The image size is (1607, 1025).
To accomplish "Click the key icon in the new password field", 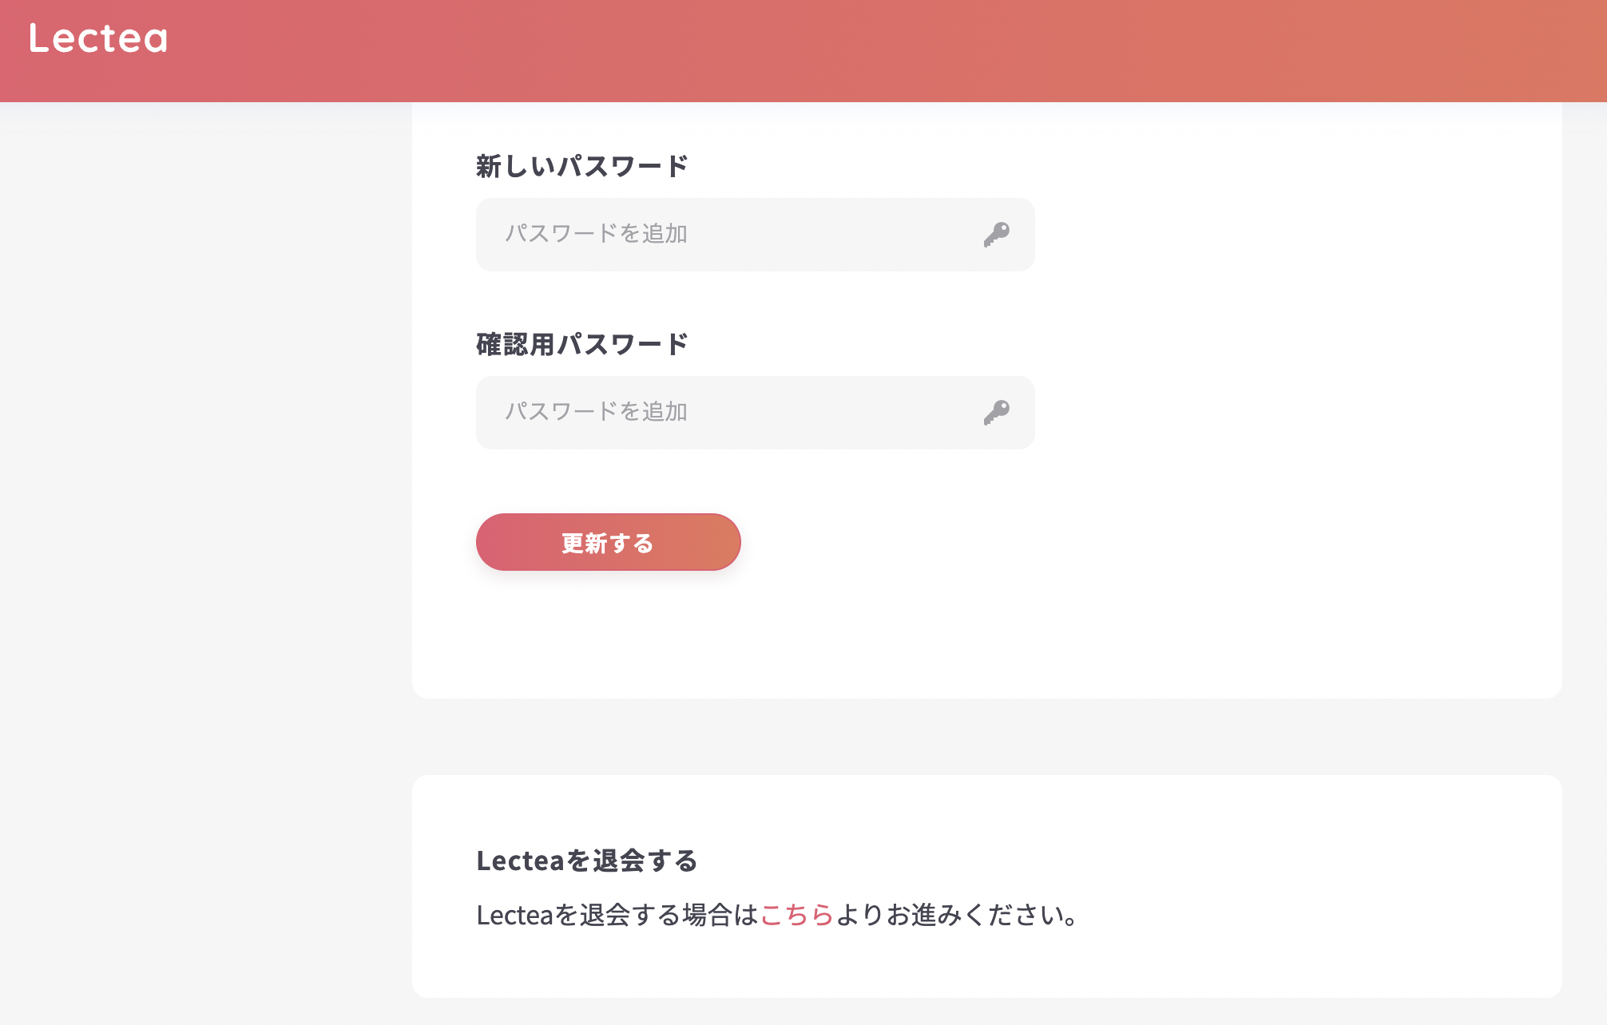I will click(x=996, y=235).
